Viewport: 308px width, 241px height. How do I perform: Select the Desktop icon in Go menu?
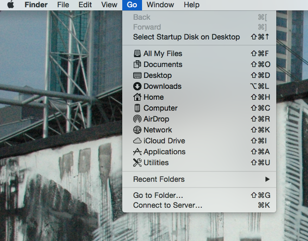click(137, 75)
